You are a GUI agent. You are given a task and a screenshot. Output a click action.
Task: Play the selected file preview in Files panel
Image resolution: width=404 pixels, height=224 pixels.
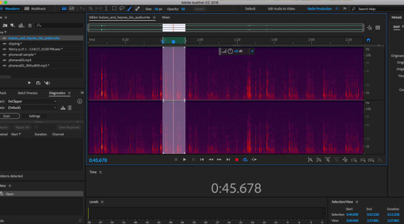pyautogui.click(x=29, y=83)
